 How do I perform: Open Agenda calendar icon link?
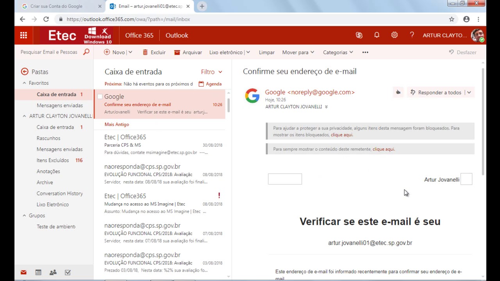pyautogui.click(x=210, y=84)
